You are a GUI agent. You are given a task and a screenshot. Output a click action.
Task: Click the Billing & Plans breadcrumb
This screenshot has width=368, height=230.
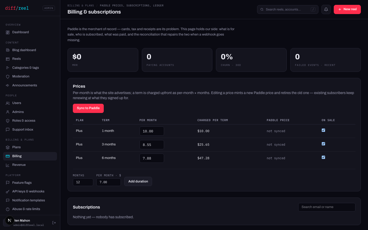pyautogui.click(x=81, y=6)
